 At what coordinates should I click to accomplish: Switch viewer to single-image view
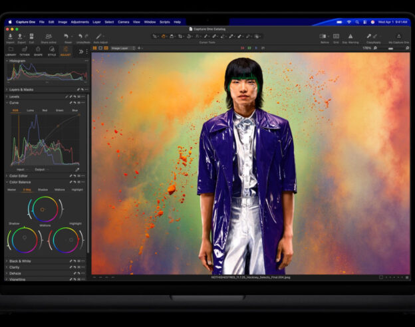100,48
